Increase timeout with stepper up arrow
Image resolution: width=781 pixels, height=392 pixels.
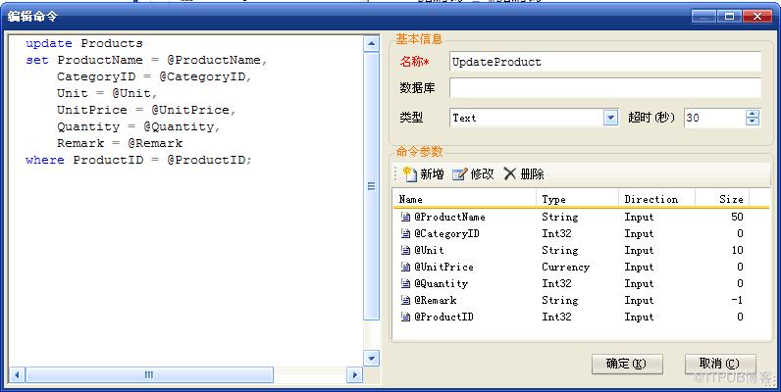tap(753, 114)
